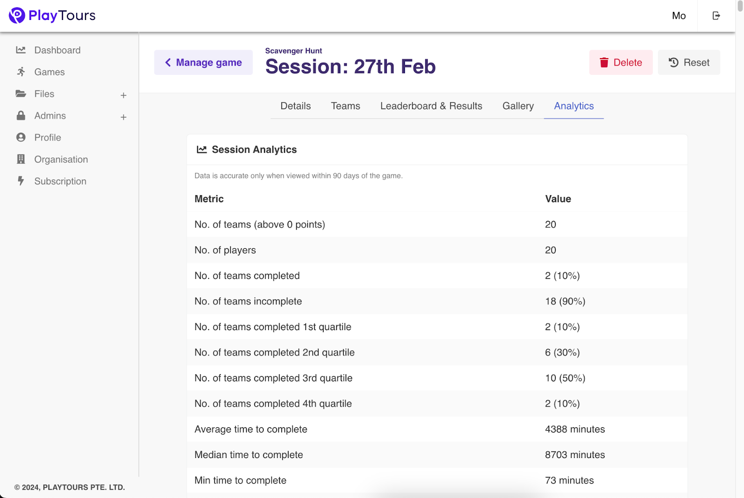
Task: Click the logout icon in header
Action: coord(716,16)
